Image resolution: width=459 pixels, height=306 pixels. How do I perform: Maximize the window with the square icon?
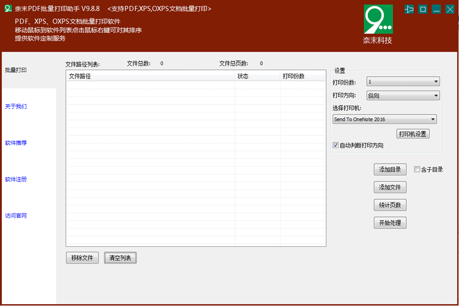423,9
